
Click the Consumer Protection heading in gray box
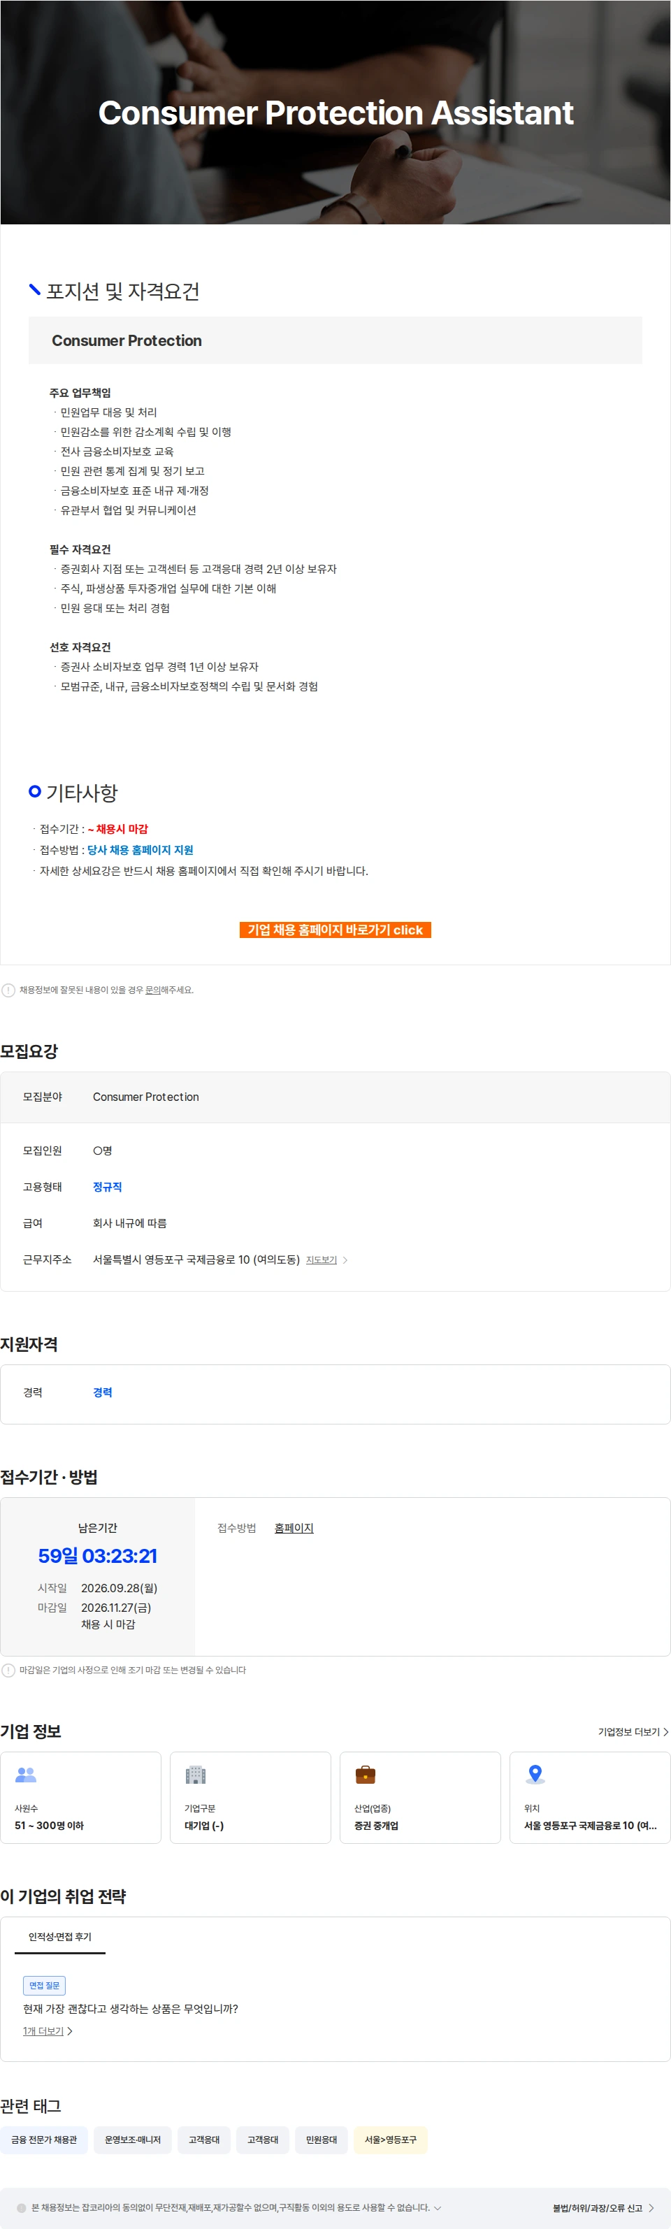point(127,341)
